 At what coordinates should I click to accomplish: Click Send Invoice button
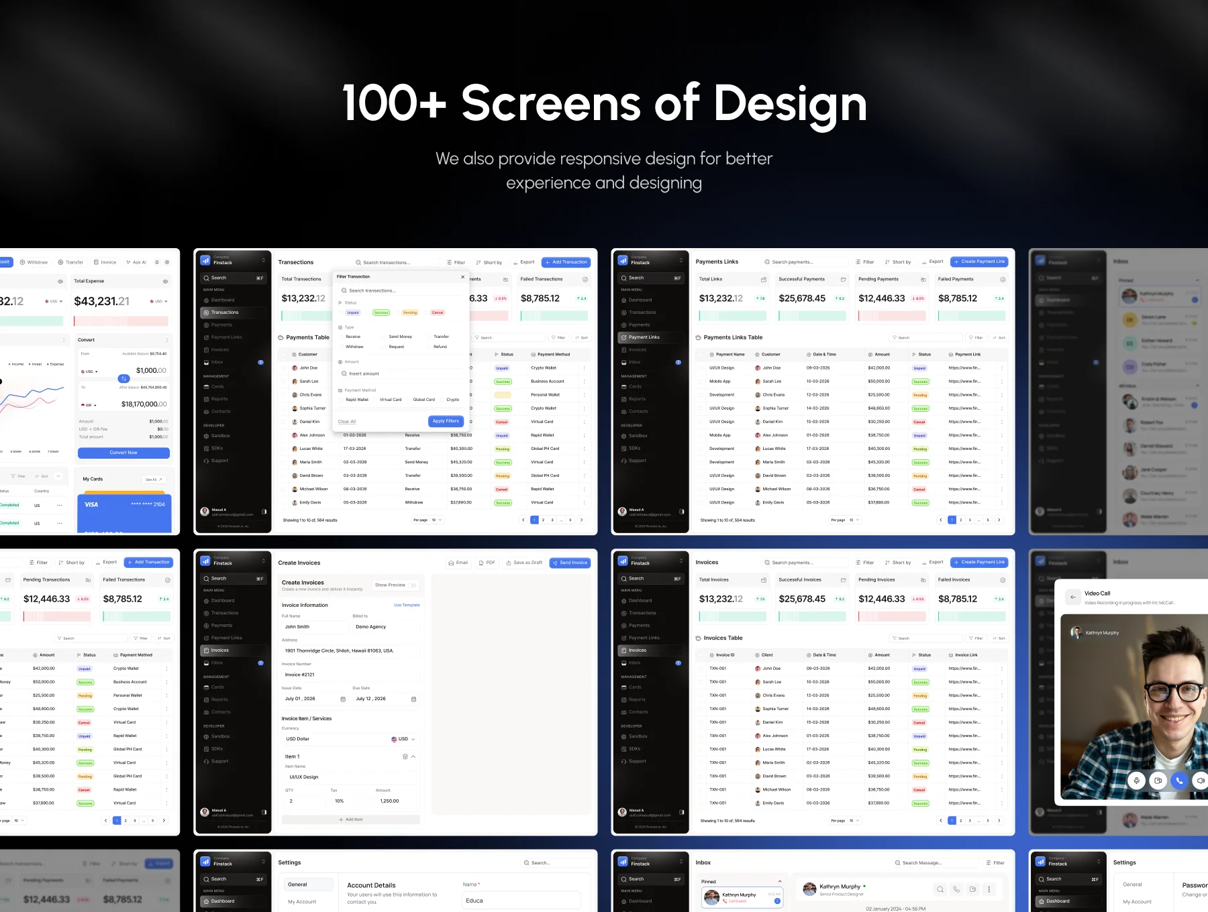tap(570, 563)
